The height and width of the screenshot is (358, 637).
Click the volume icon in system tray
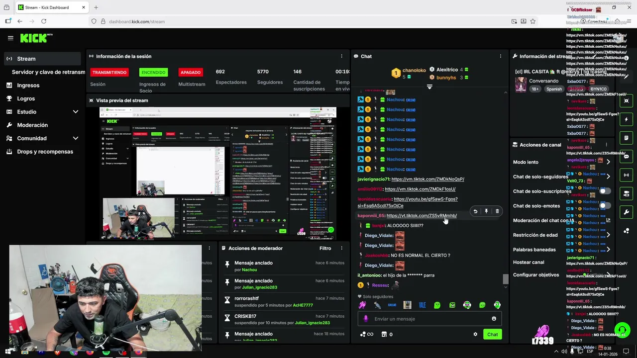point(564,352)
